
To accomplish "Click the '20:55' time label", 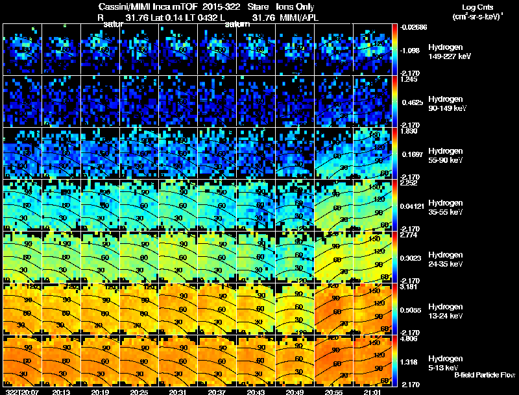I will point(333,392).
